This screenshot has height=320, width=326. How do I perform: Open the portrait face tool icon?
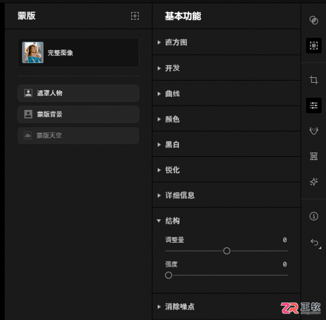click(x=314, y=131)
